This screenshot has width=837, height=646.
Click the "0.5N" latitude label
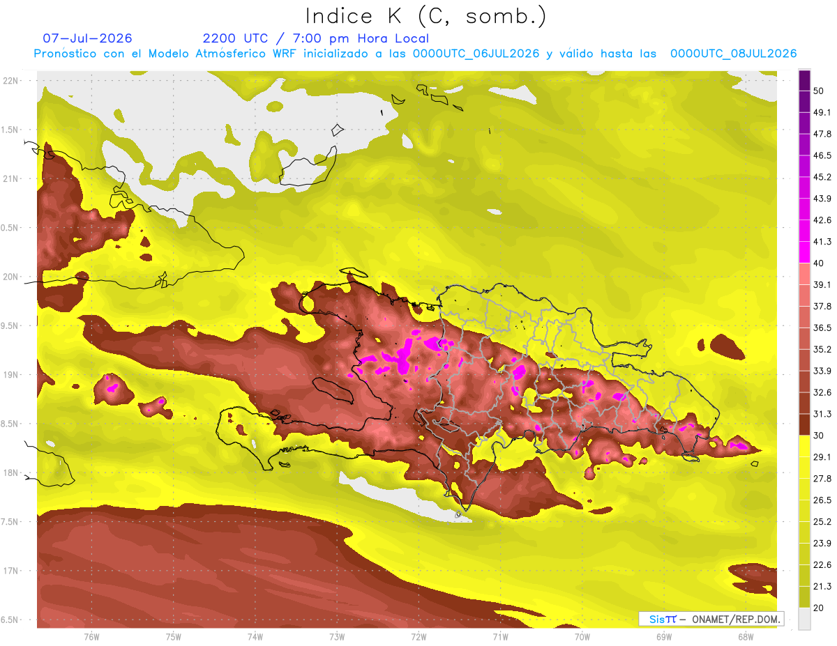click(x=10, y=228)
